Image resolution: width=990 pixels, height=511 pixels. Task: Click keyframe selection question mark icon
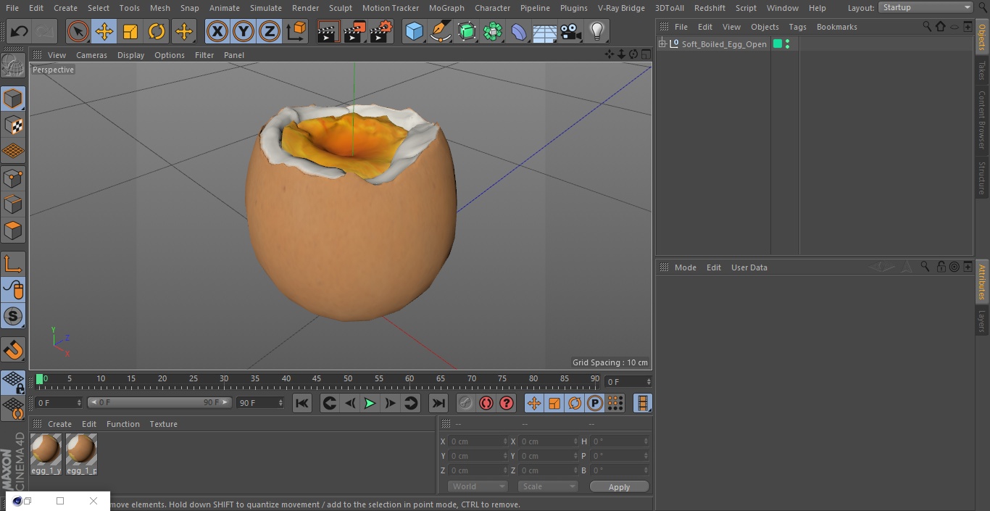[x=507, y=404]
